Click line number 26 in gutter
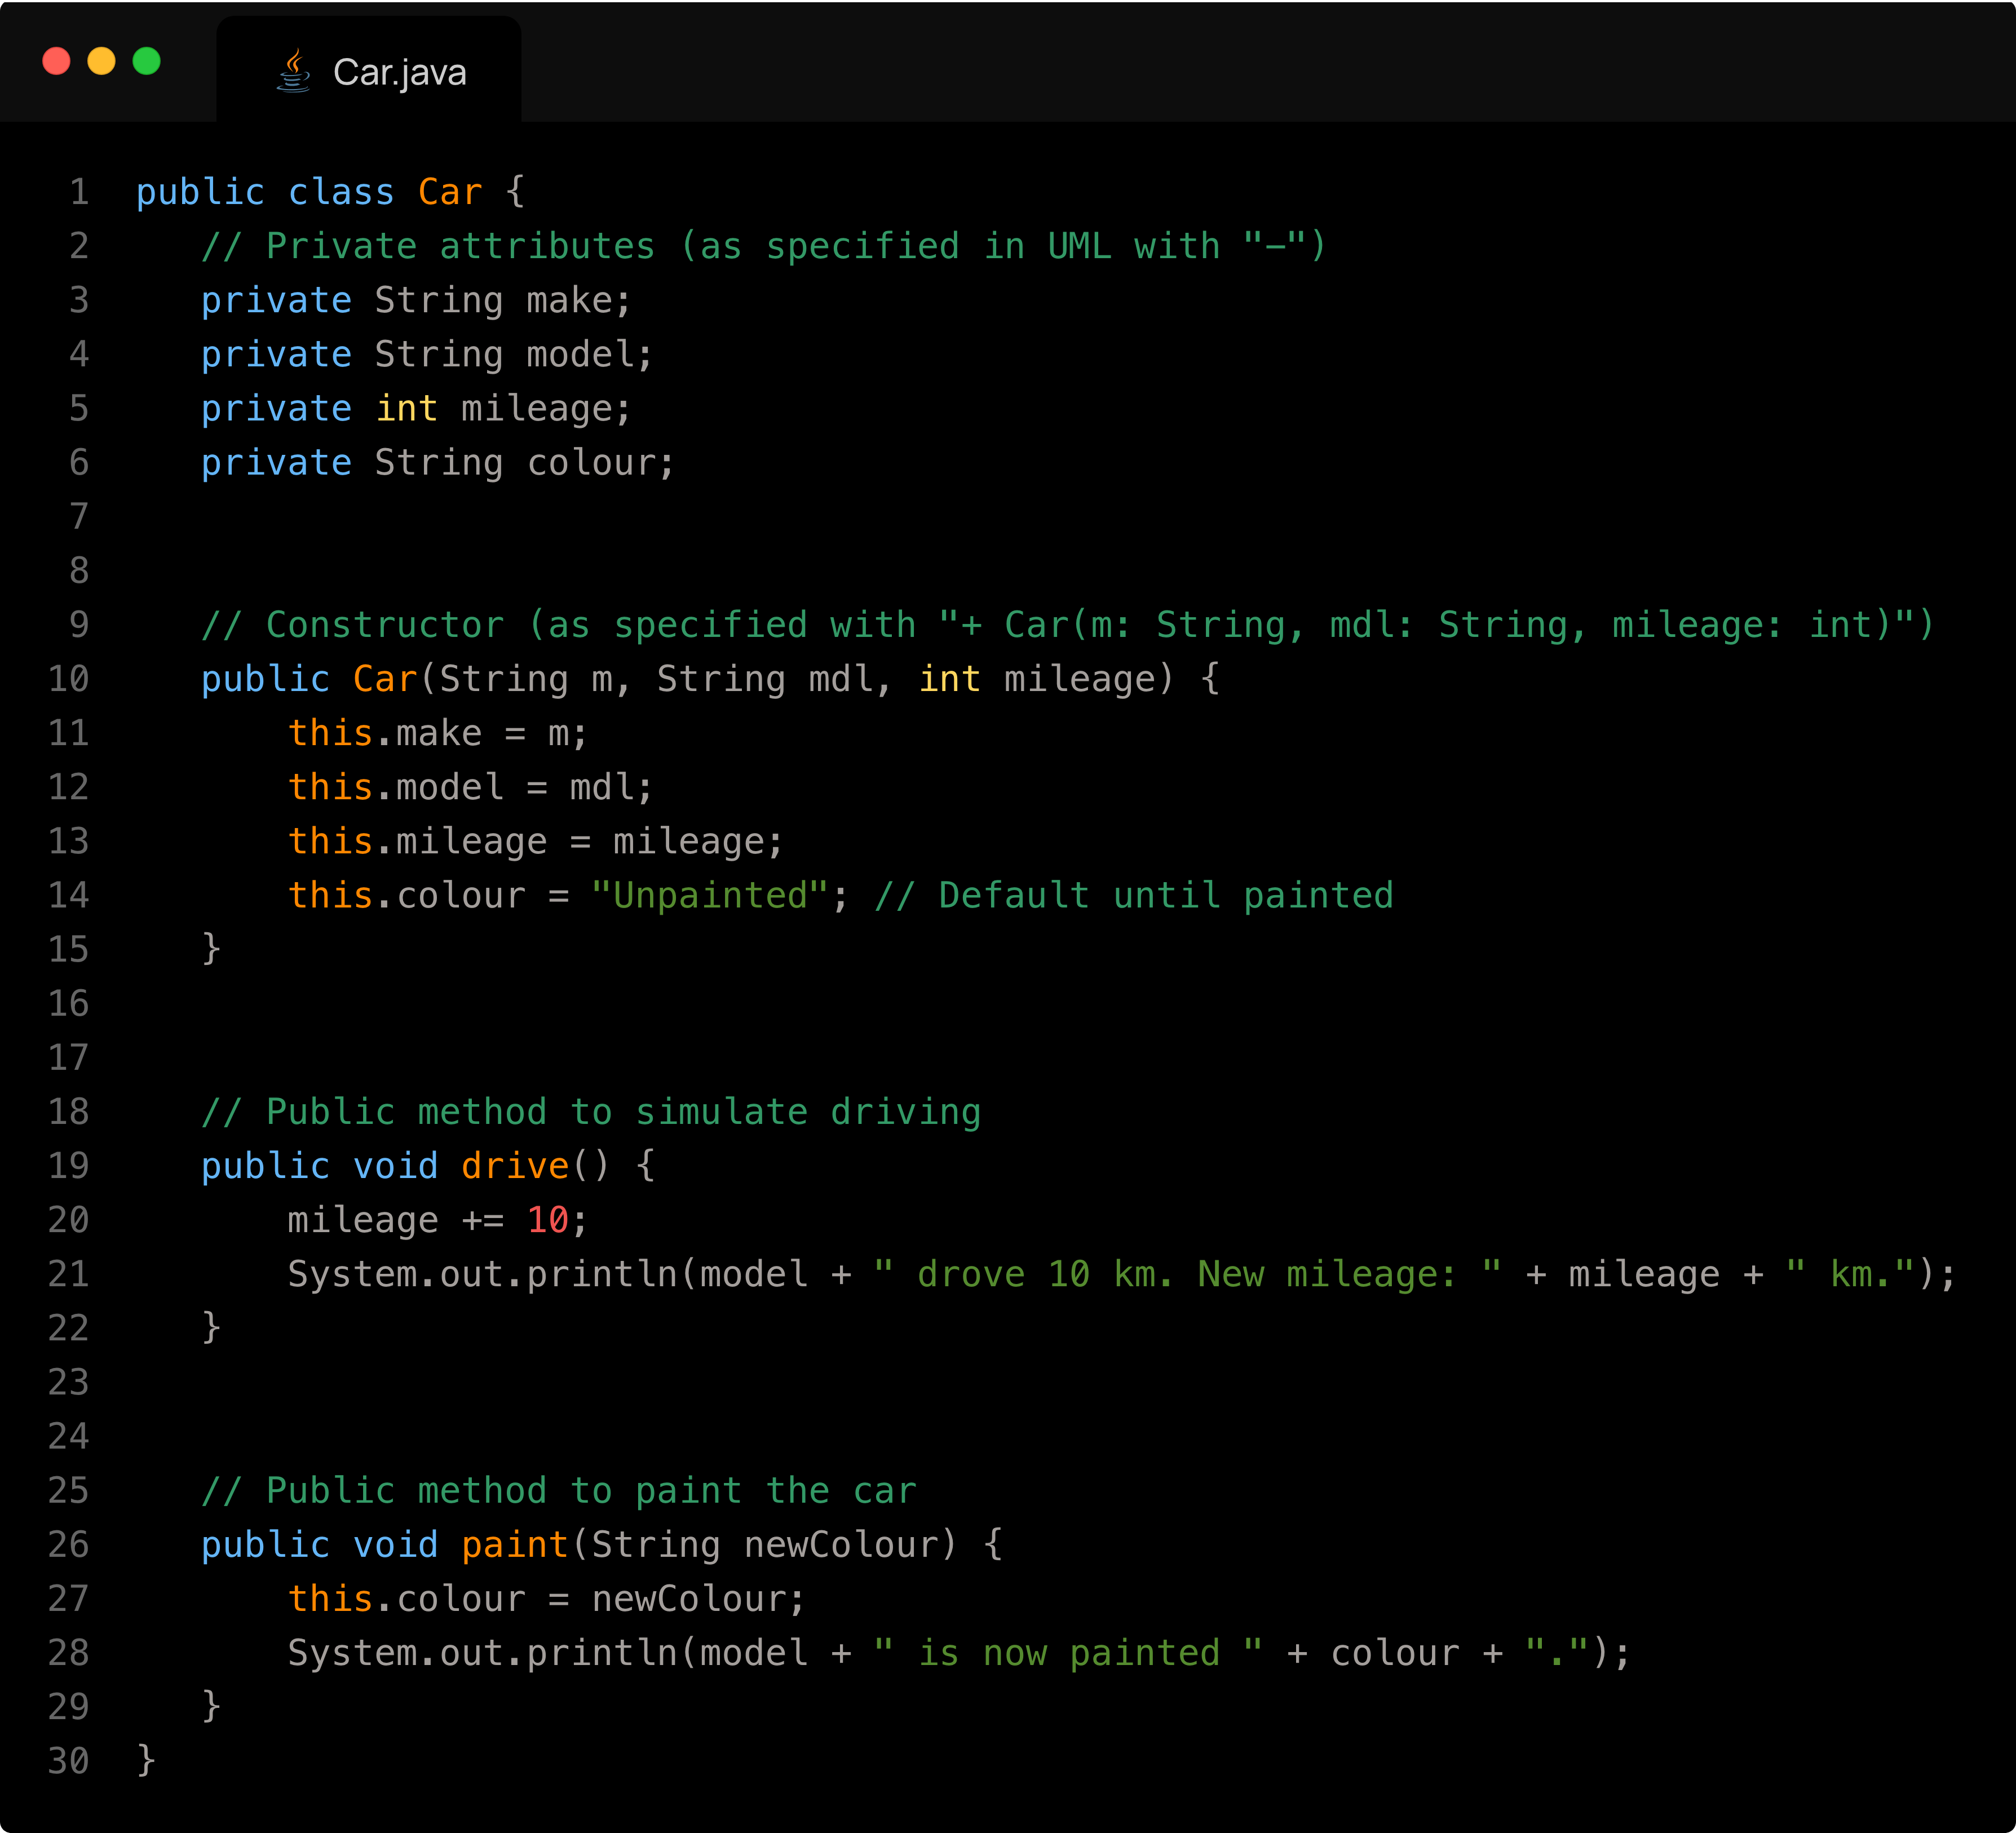The image size is (2016, 1833). point(69,1545)
